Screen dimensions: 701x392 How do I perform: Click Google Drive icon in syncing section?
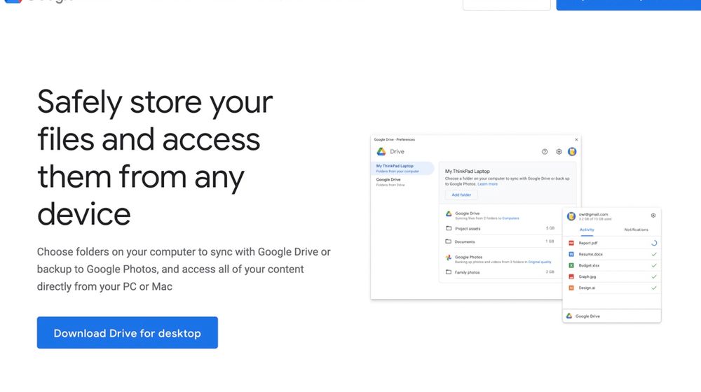pyautogui.click(x=449, y=214)
